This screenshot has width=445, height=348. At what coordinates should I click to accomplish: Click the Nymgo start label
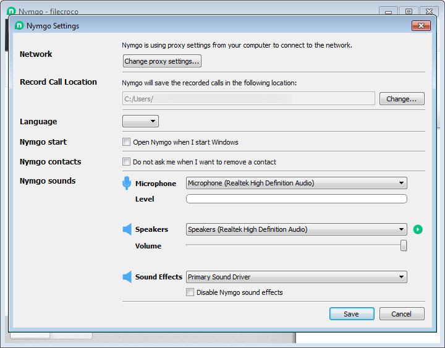pyautogui.click(x=43, y=142)
